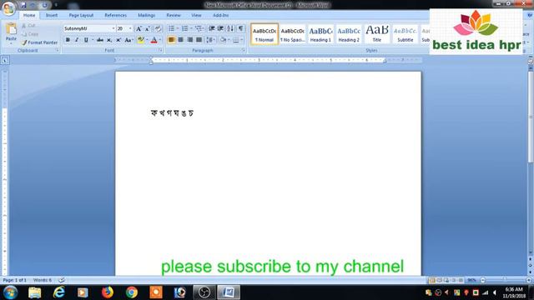This screenshot has width=534, height=300.
Task: Undo the last action
Action: pyautogui.click(x=33, y=5)
